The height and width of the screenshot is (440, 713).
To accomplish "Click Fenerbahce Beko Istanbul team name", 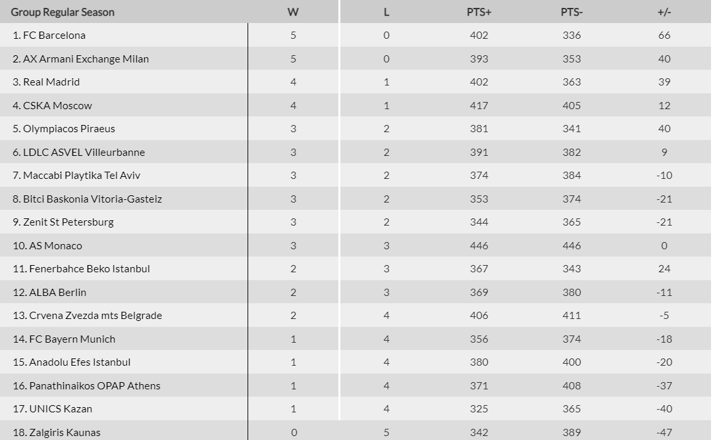I will tap(90, 269).
